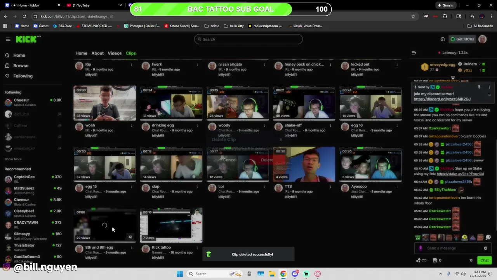Viewport: 497px width, 280px height.
Task: Bookmark this page with the star
Action: (413, 16)
